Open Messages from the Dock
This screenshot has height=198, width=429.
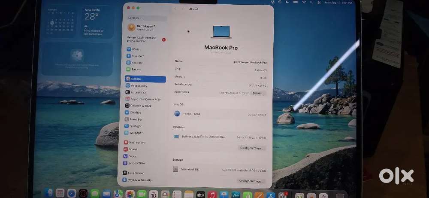95,194
